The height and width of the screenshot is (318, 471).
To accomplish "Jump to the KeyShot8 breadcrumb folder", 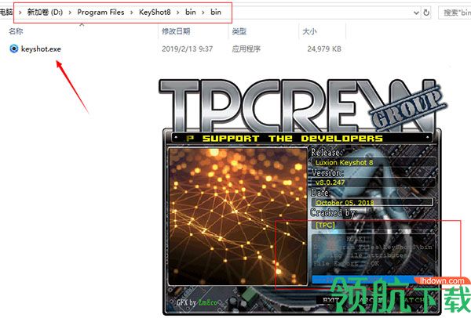I will click(155, 13).
